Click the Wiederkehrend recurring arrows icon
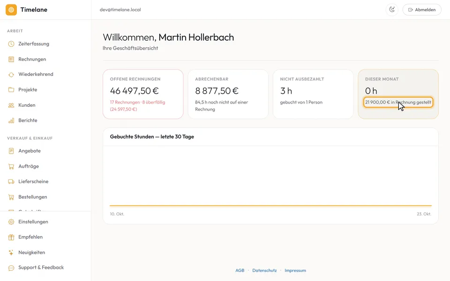450x281 pixels. pyautogui.click(x=11, y=74)
